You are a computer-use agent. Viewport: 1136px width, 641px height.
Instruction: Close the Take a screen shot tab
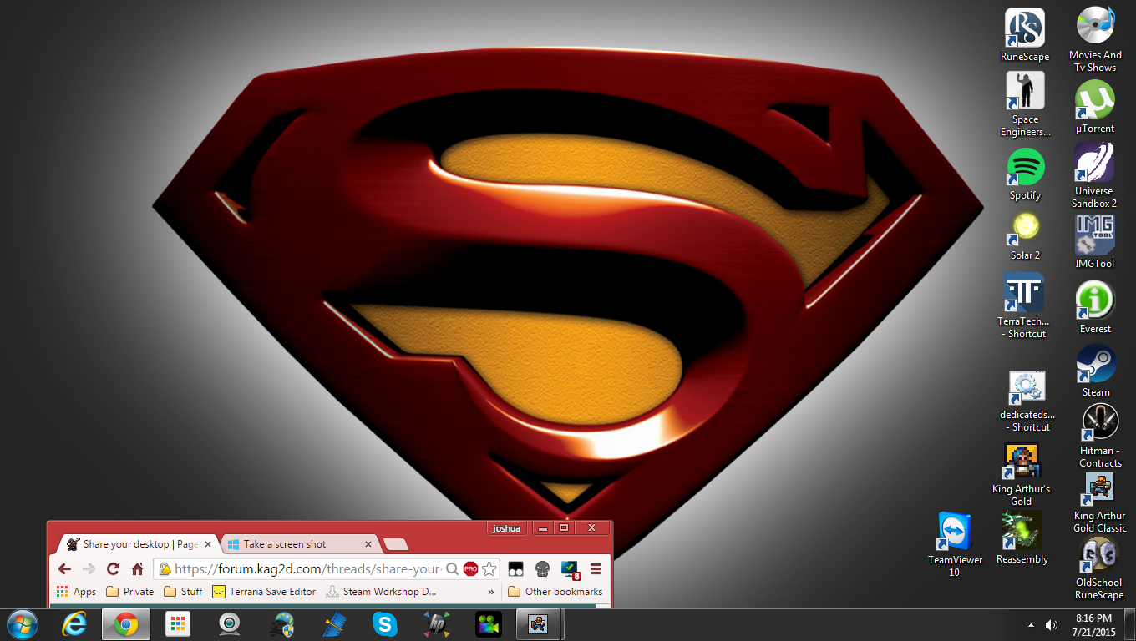(367, 544)
